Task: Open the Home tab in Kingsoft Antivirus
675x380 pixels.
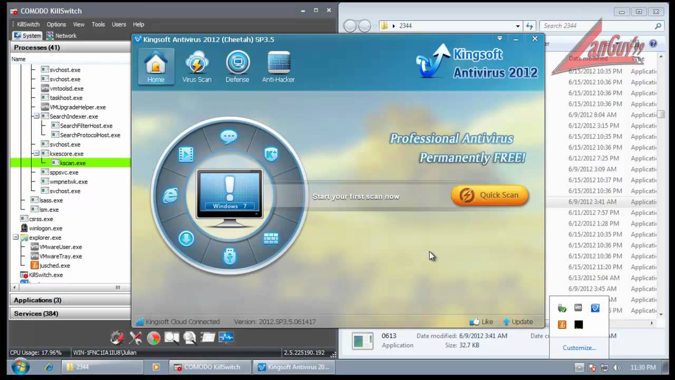Action: (156, 66)
